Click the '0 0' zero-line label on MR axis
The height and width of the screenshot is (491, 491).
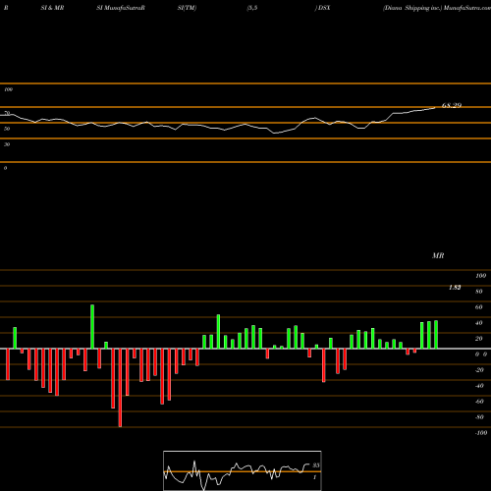tap(481, 355)
